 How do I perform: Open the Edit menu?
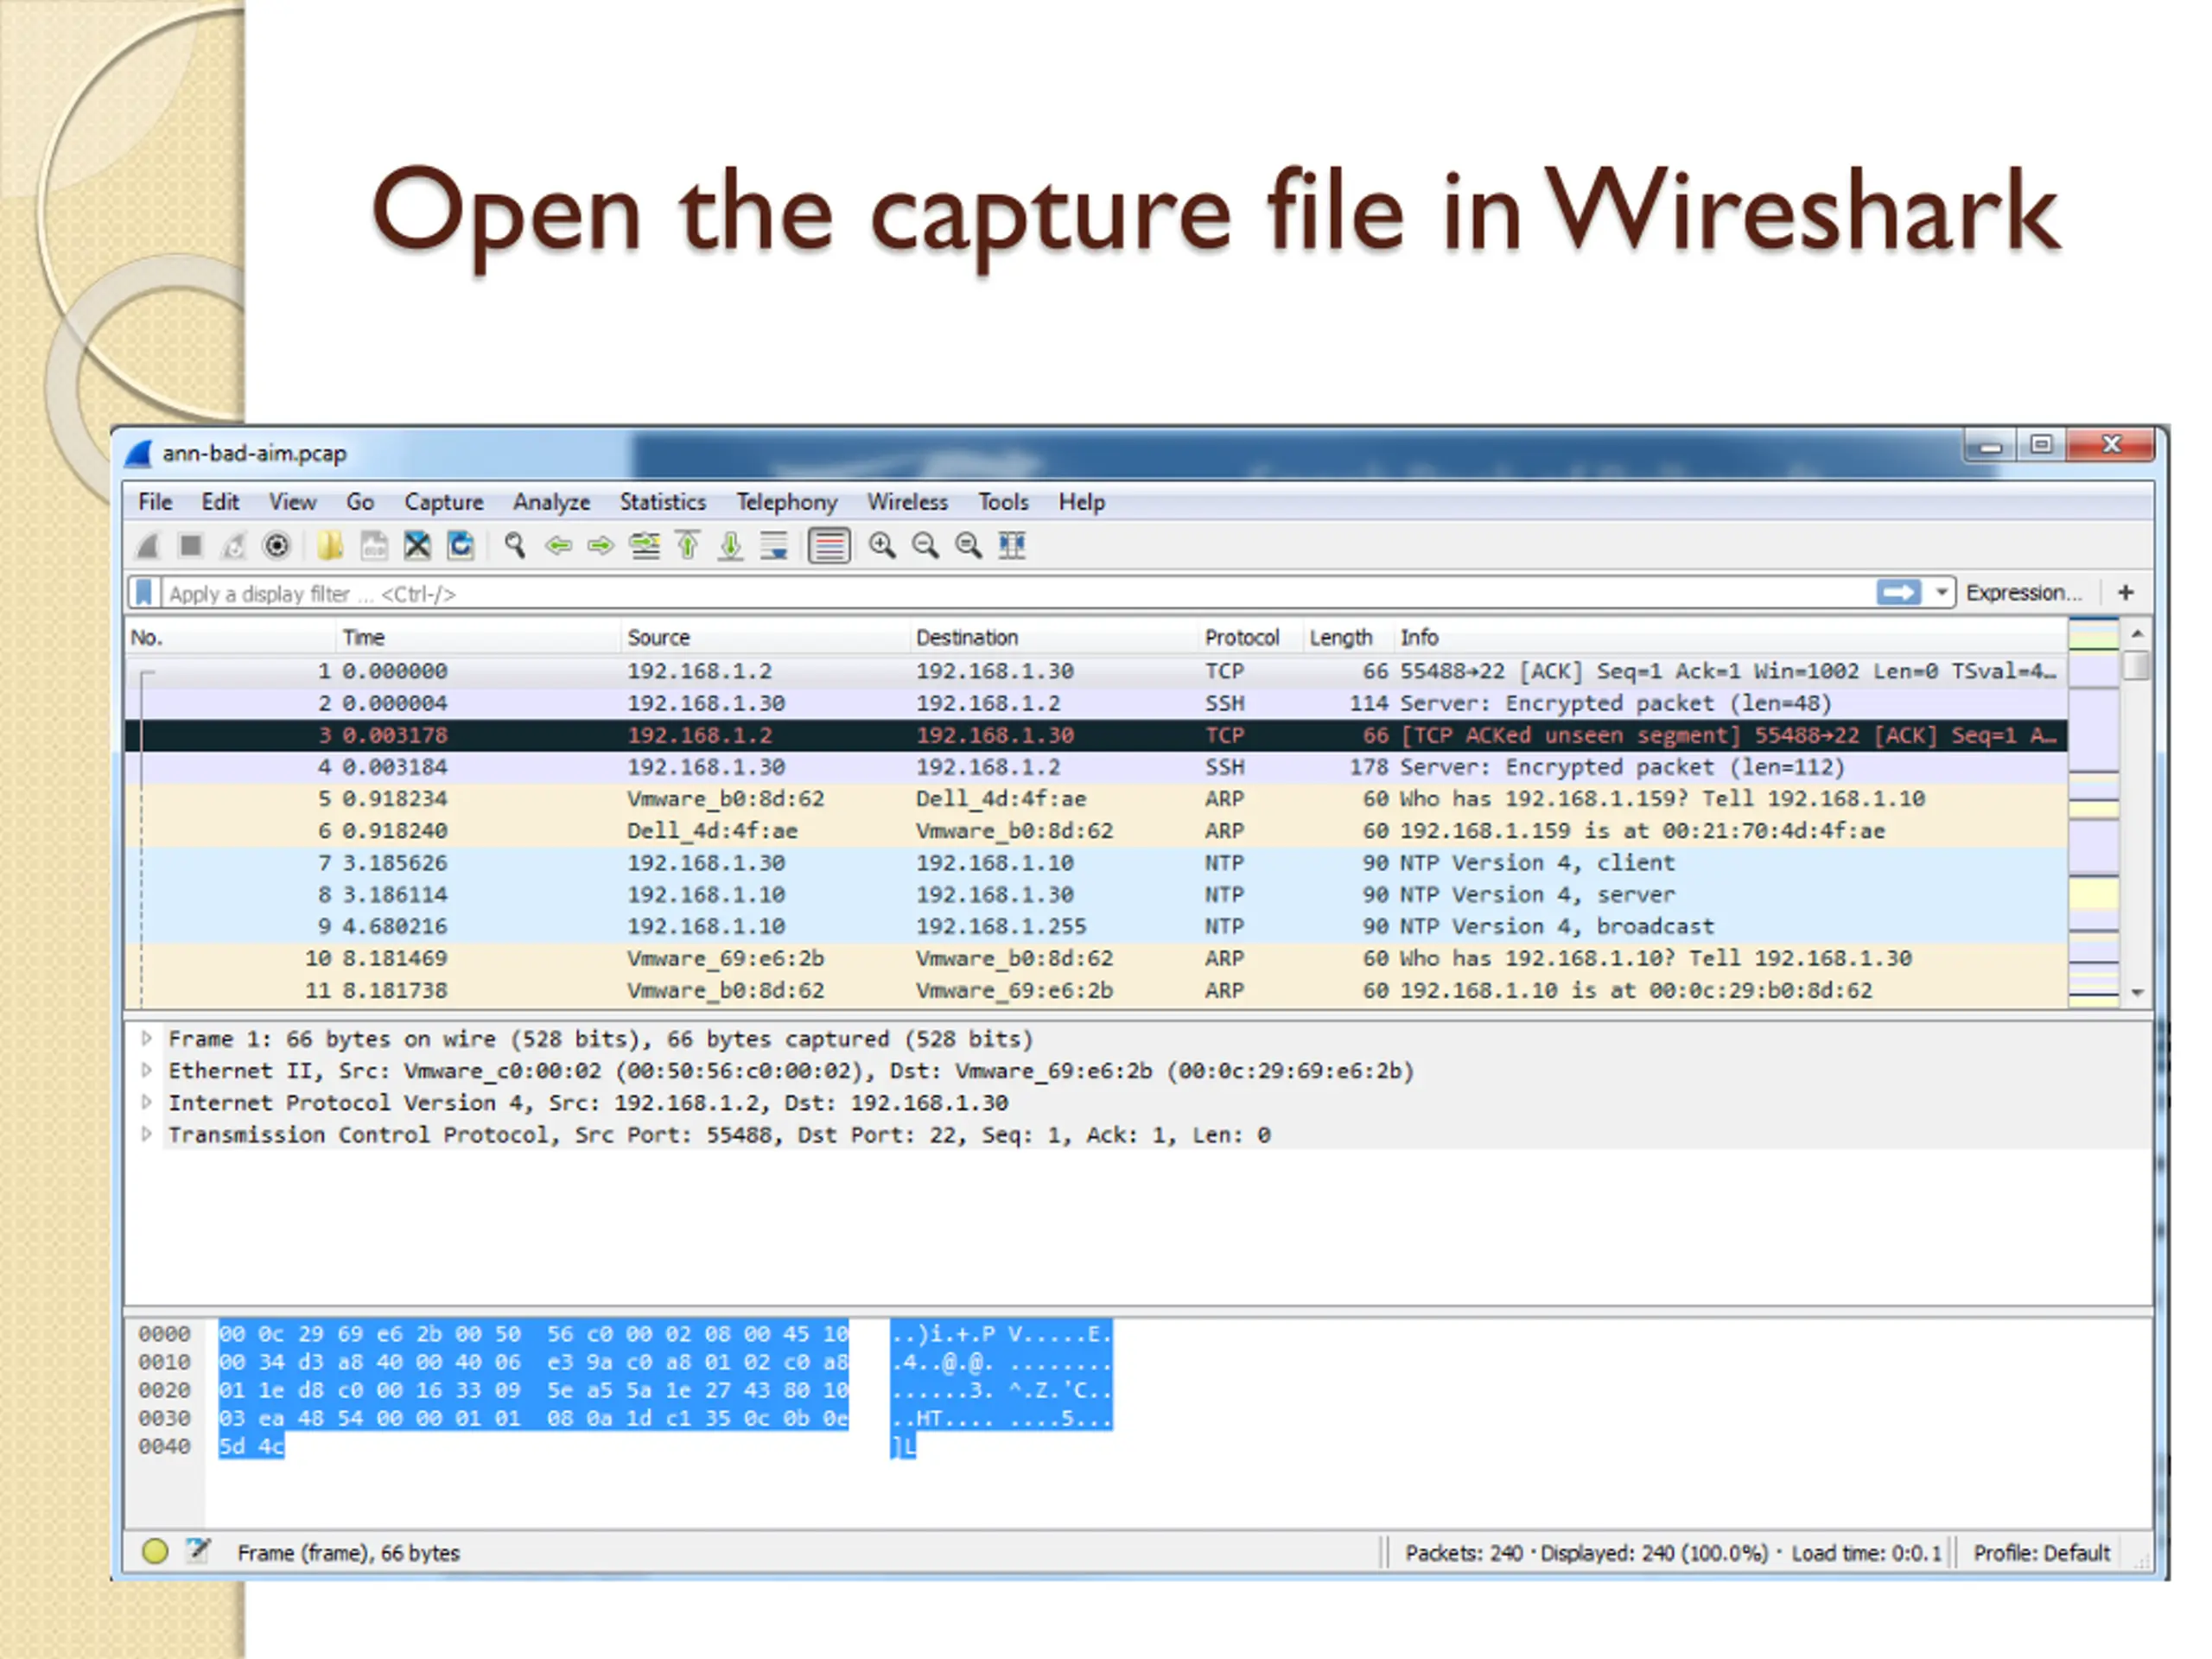coord(220,502)
